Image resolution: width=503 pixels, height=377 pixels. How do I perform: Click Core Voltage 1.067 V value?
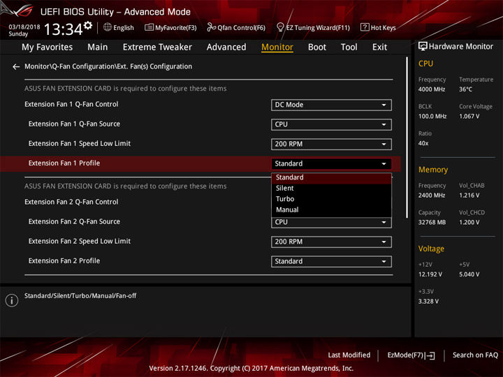pyautogui.click(x=469, y=117)
